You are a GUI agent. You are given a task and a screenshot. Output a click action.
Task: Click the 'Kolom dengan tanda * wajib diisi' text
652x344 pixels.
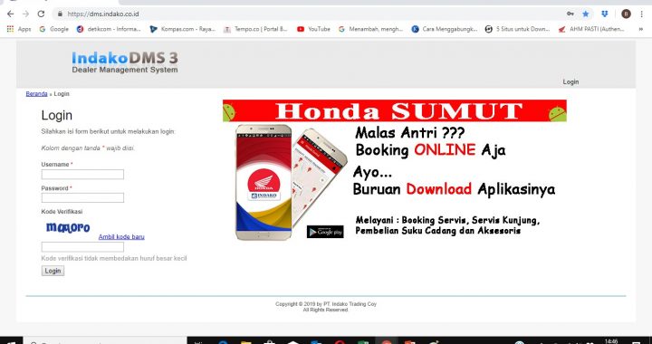click(88, 148)
